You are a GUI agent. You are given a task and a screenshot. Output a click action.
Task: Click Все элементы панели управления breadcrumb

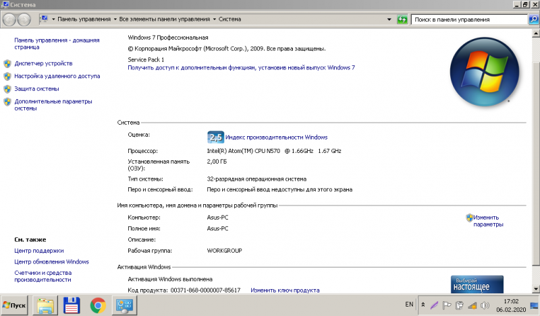[164, 20]
